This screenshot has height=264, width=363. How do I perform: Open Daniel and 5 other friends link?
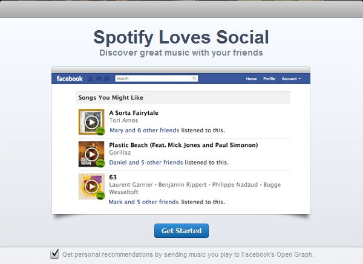[x=146, y=163]
